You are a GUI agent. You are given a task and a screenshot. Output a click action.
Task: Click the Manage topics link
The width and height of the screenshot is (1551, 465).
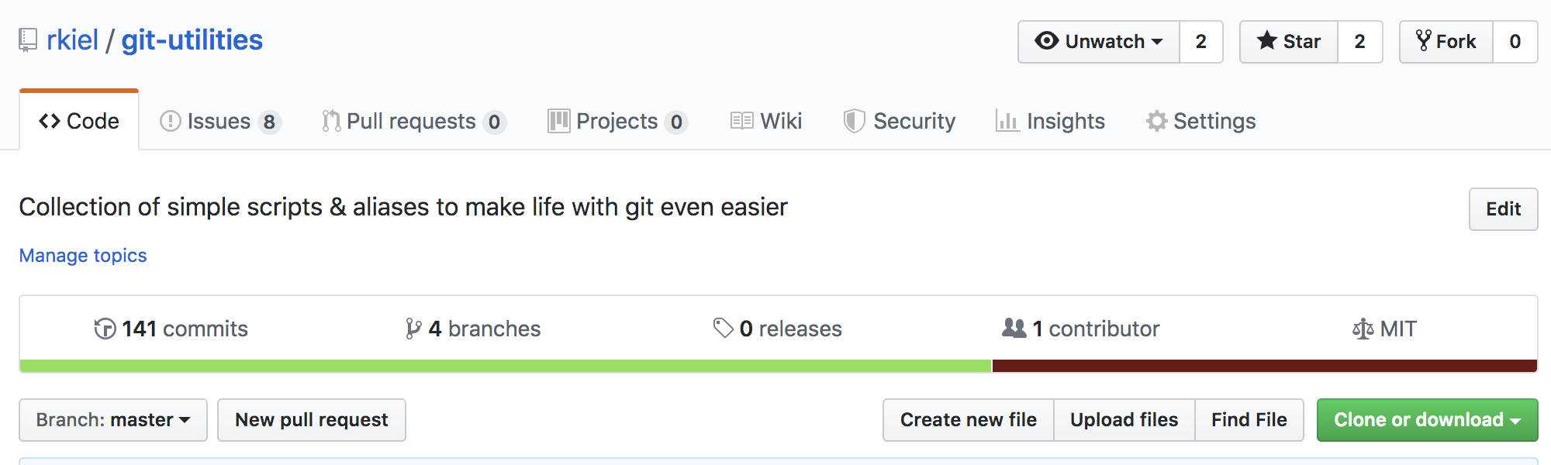(83, 256)
